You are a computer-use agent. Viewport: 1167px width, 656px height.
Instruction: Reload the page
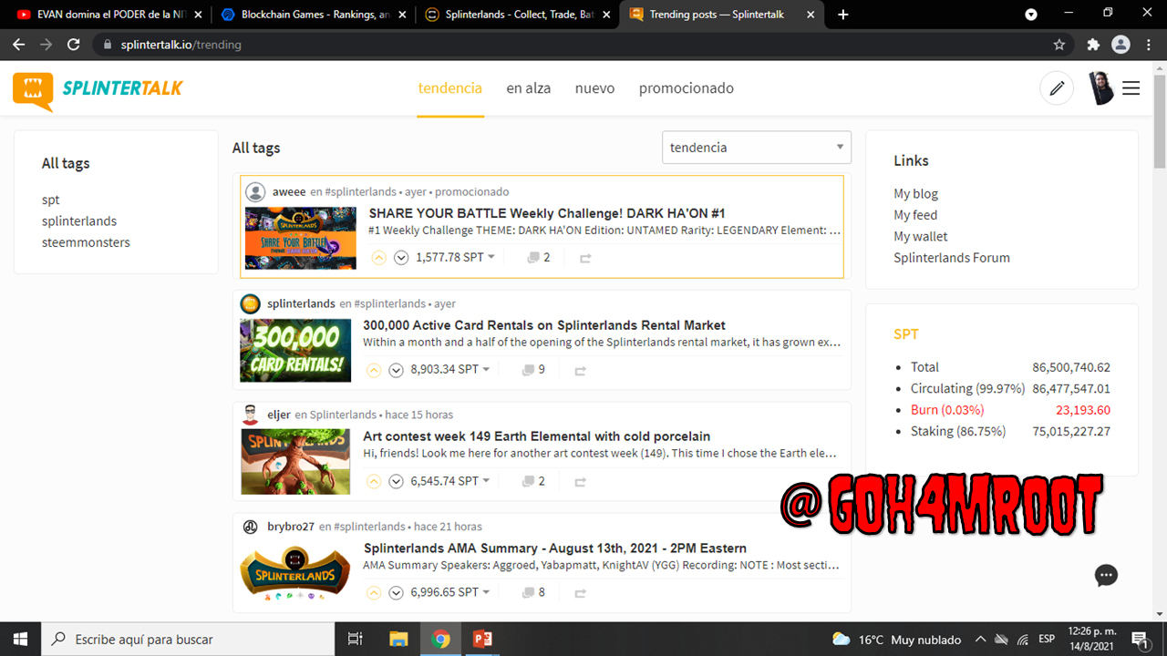74,45
